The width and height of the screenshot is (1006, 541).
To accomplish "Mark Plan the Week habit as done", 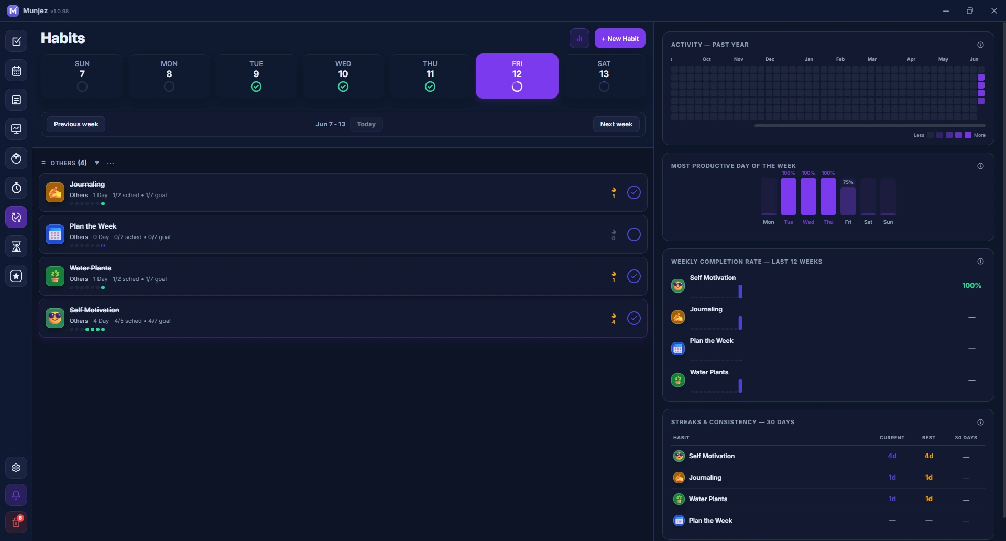I will tap(634, 234).
